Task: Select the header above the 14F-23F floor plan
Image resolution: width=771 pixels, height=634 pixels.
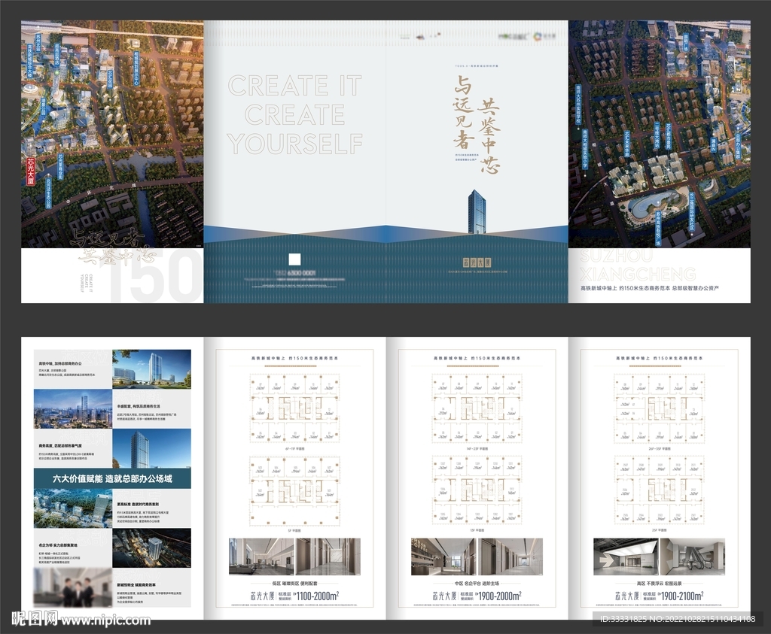Action: click(477, 359)
